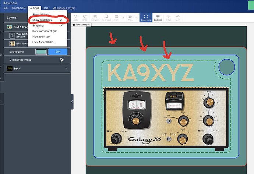Image resolution: width=254 pixels, height=174 pixels.
Task: Click the Group toolbar icon
Action: 169,18
